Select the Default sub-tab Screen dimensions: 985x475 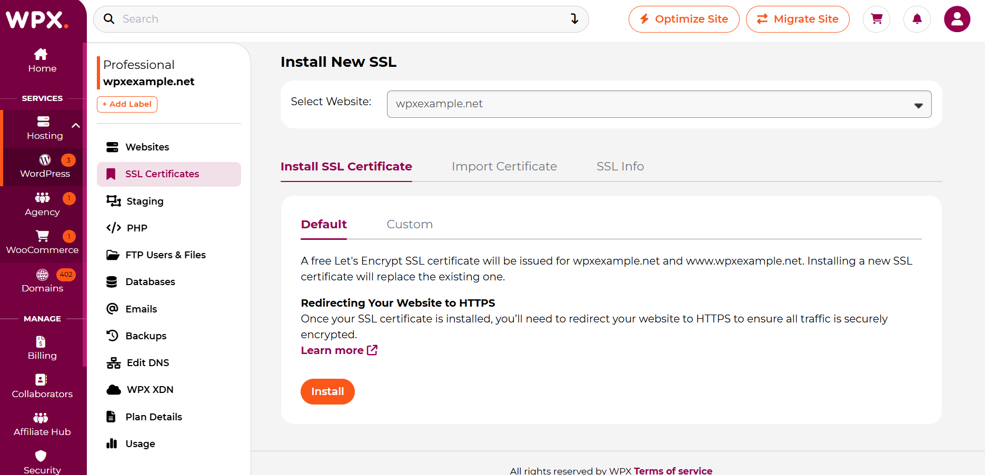tap(324, 225)
